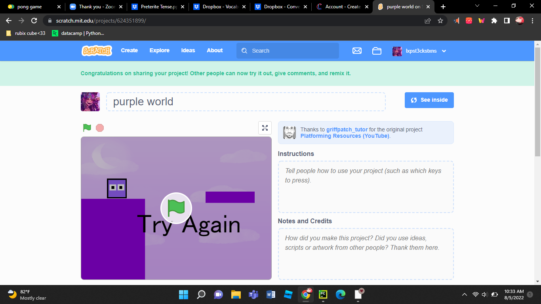541x304 pixels.
Task: Open the Chrome tab search chevron
Action: pos(477,6)
